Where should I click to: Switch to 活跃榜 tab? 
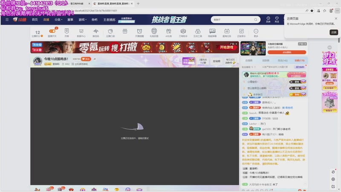(x=266, y=60)
